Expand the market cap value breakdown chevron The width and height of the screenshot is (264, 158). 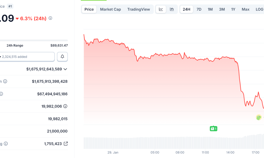point(65,69)
